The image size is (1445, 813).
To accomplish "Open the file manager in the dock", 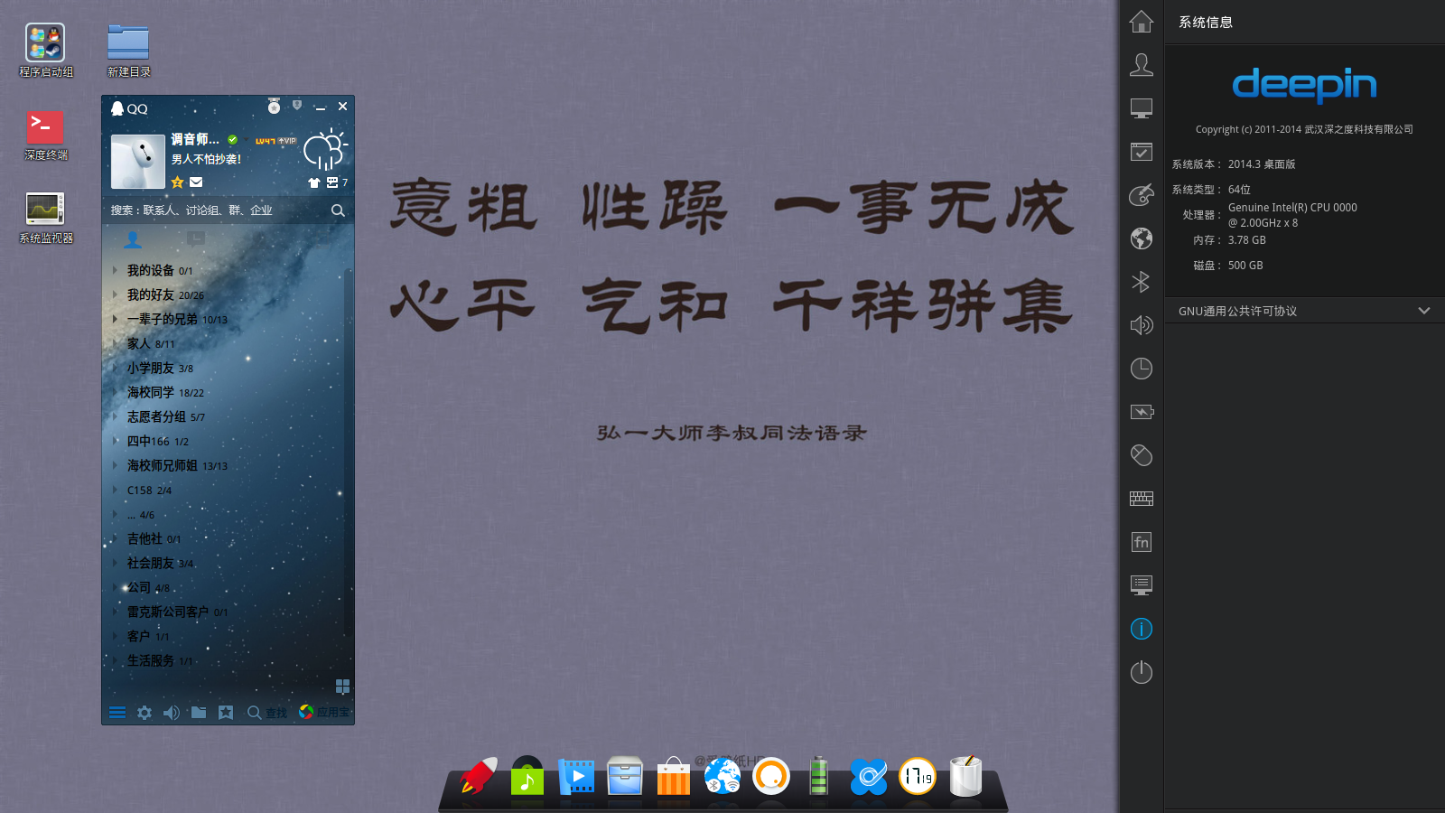I will coord(625,776).
